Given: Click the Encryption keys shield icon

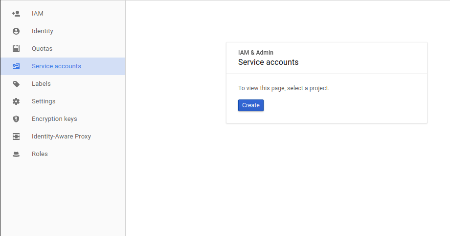Looking at the screenshot, I should coord(16,119).
